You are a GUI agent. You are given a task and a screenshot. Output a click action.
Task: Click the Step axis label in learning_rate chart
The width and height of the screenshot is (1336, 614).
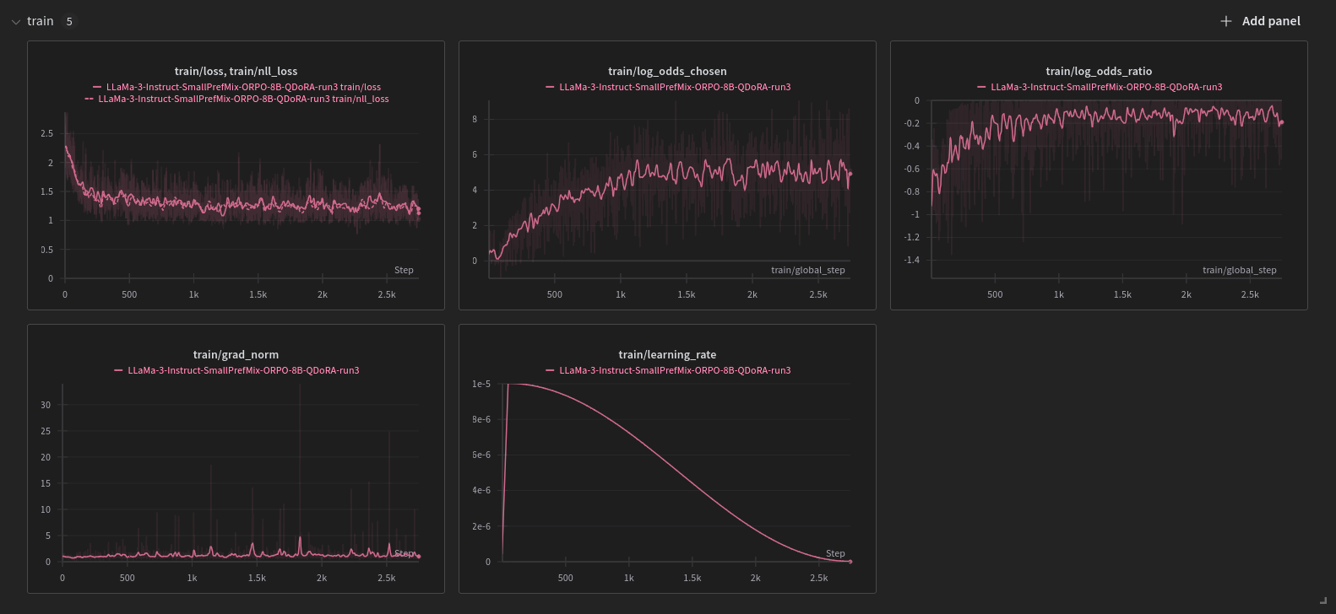tap(835, 553)
